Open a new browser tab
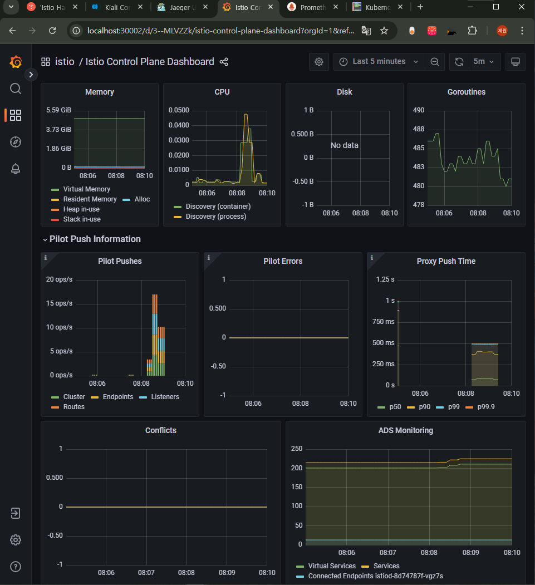 point(420,7)
